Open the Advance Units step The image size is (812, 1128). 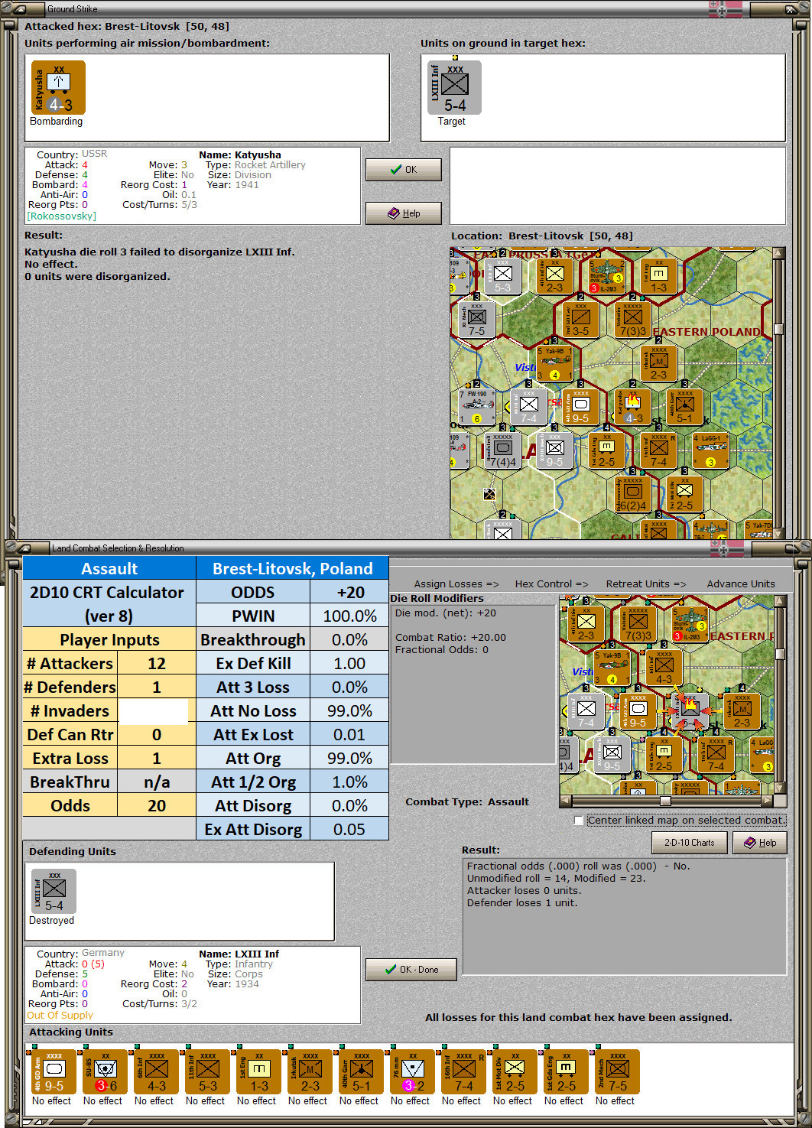(x=741, y=584)
